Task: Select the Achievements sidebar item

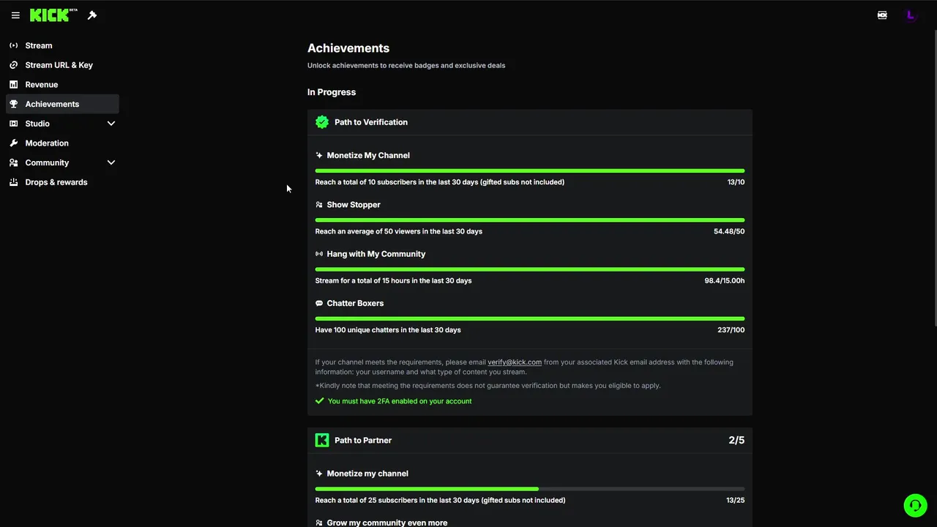Action: pos(52,104)
